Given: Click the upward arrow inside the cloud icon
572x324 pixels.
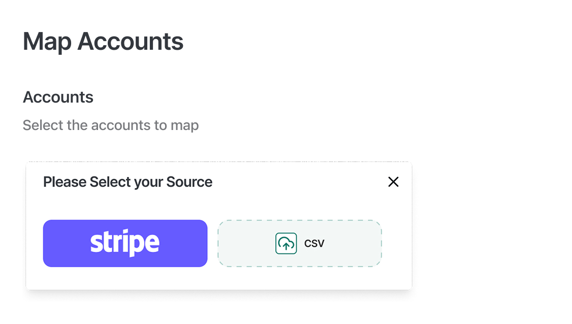Looking at the screenshot, I should click(286, 246).
